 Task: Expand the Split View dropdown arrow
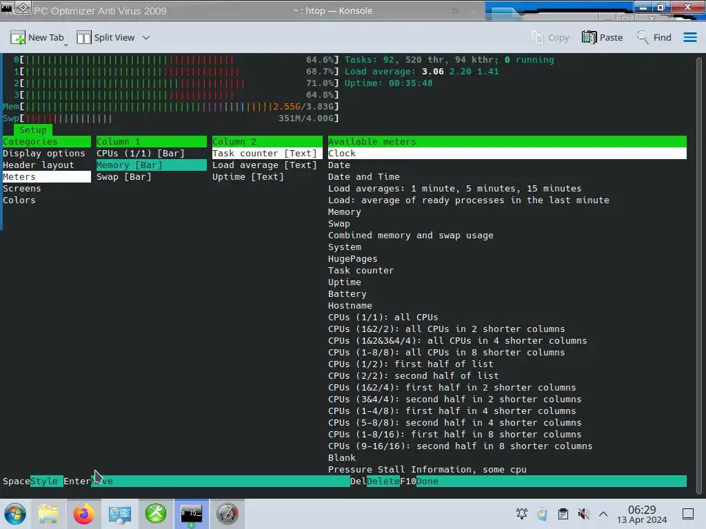tap(146, 38)
